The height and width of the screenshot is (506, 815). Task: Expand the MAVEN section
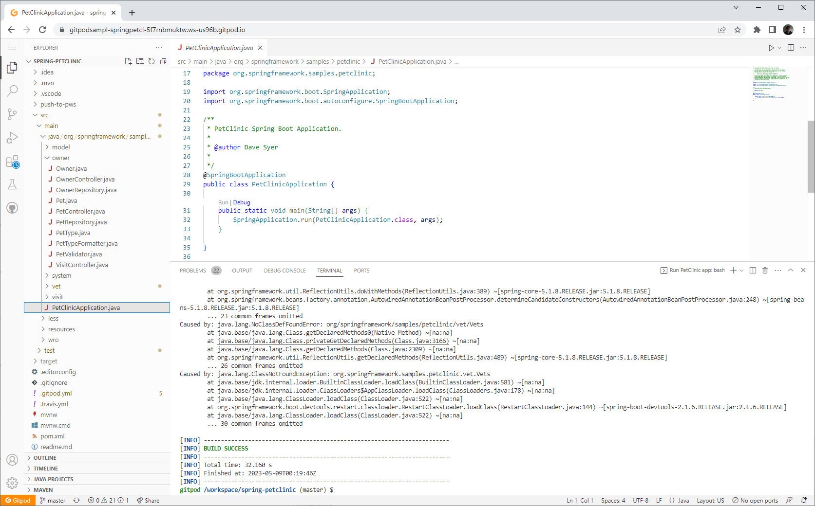[x=97, y=490]
